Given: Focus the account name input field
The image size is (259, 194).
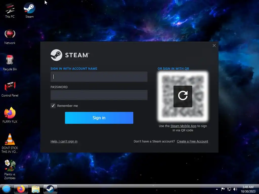Looking at the screenshot, I should [99, 77].
